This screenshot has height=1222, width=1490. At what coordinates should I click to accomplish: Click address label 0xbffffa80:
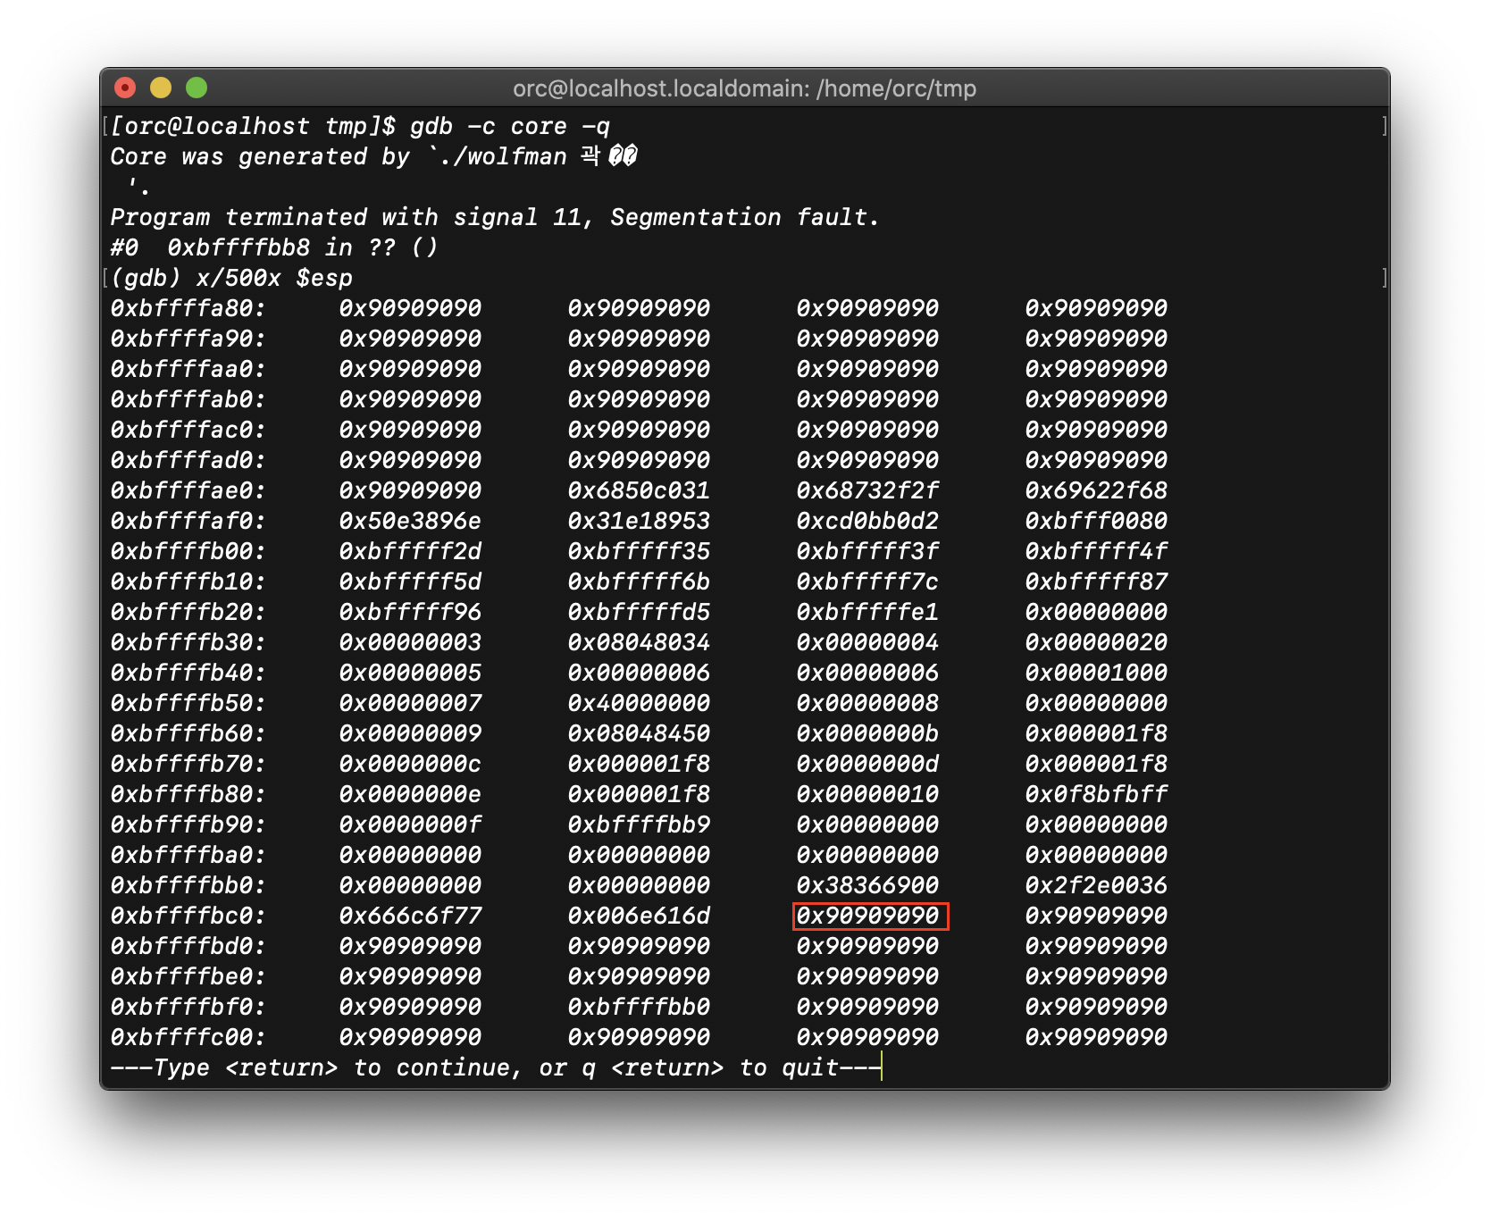point(188,309)
